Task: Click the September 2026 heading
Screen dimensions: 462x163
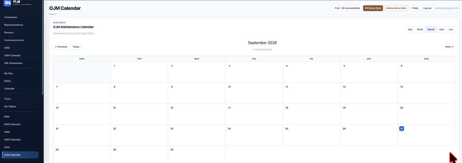Action: [262, 43]
